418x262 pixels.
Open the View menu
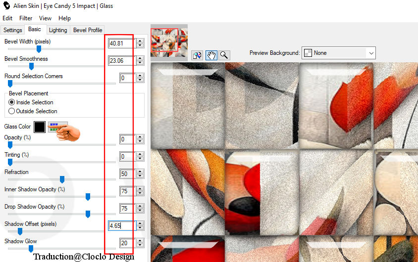pyautogui.click(x=45, y=18)
